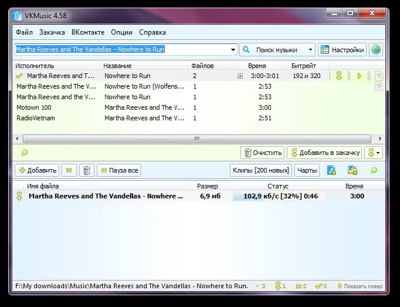Open the ВКонтакте menu

pyautogui.click(x=88, y=32)
